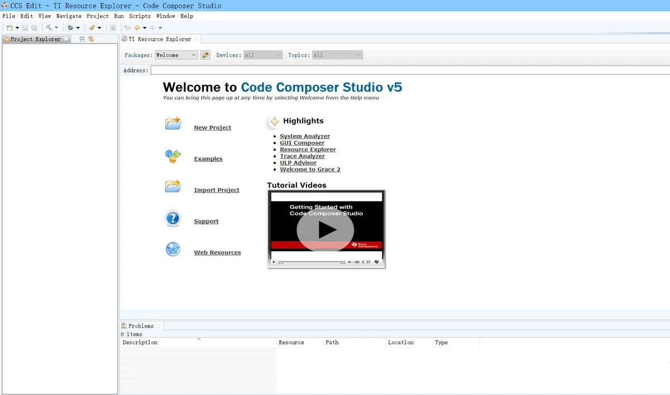Image resolution: width=670 pixels, height=395 pixels.
Task: Click the New project toolbar icon
Action: coord(9,28)
